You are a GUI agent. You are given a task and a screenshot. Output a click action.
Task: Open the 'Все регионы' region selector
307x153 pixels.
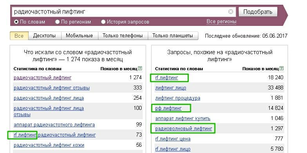[222, 22]
